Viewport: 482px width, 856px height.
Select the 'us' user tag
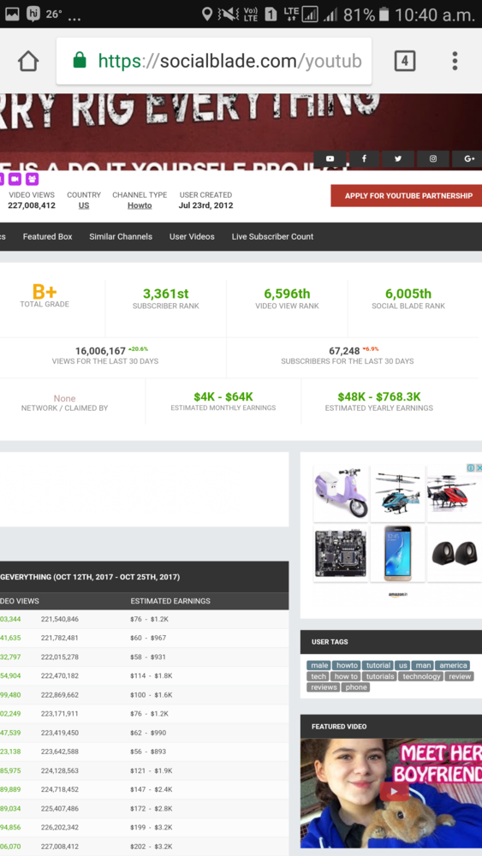pyautogui.click(x=403, y=665)
